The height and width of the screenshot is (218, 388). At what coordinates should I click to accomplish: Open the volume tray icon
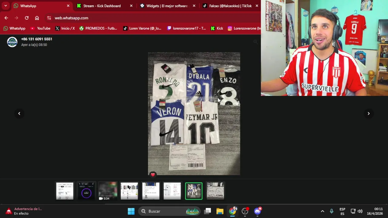click(x=360, y=211)
